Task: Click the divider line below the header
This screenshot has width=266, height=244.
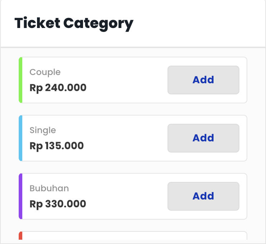Action: 133,47
